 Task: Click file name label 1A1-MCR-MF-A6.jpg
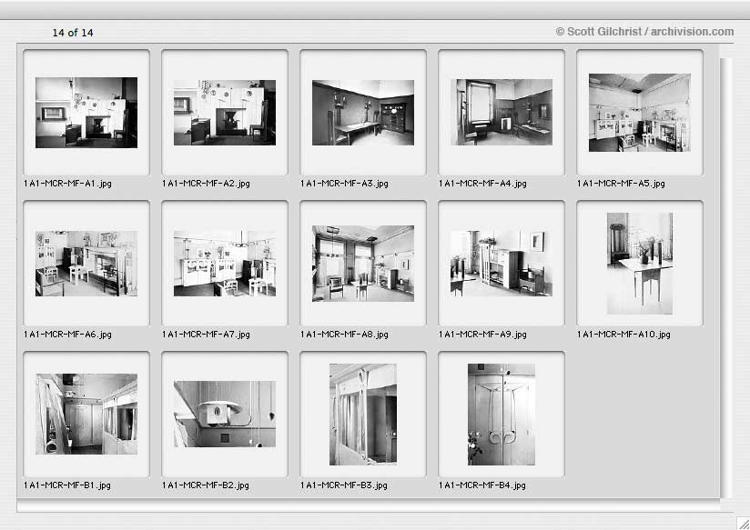(x=67, y=335)
